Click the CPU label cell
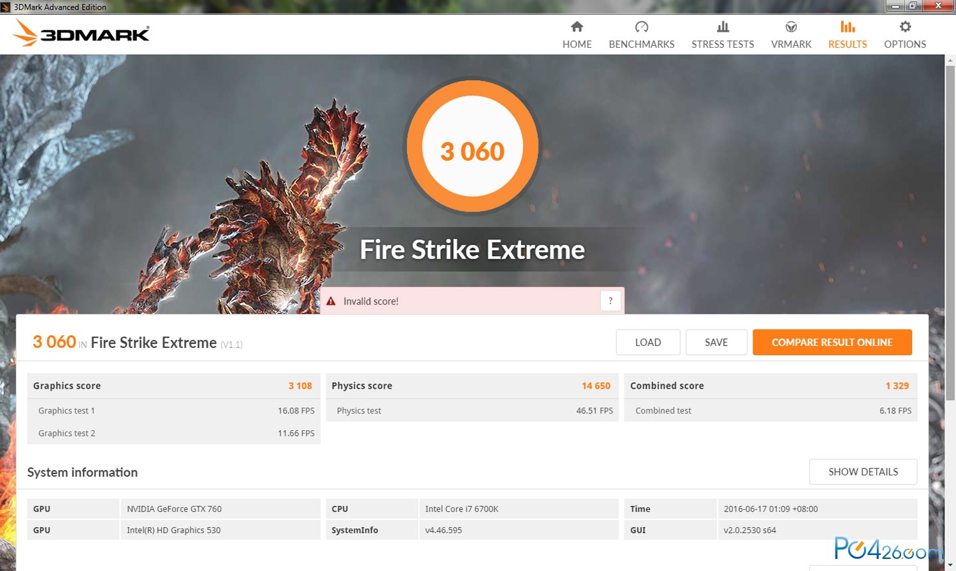 (372, 509)
